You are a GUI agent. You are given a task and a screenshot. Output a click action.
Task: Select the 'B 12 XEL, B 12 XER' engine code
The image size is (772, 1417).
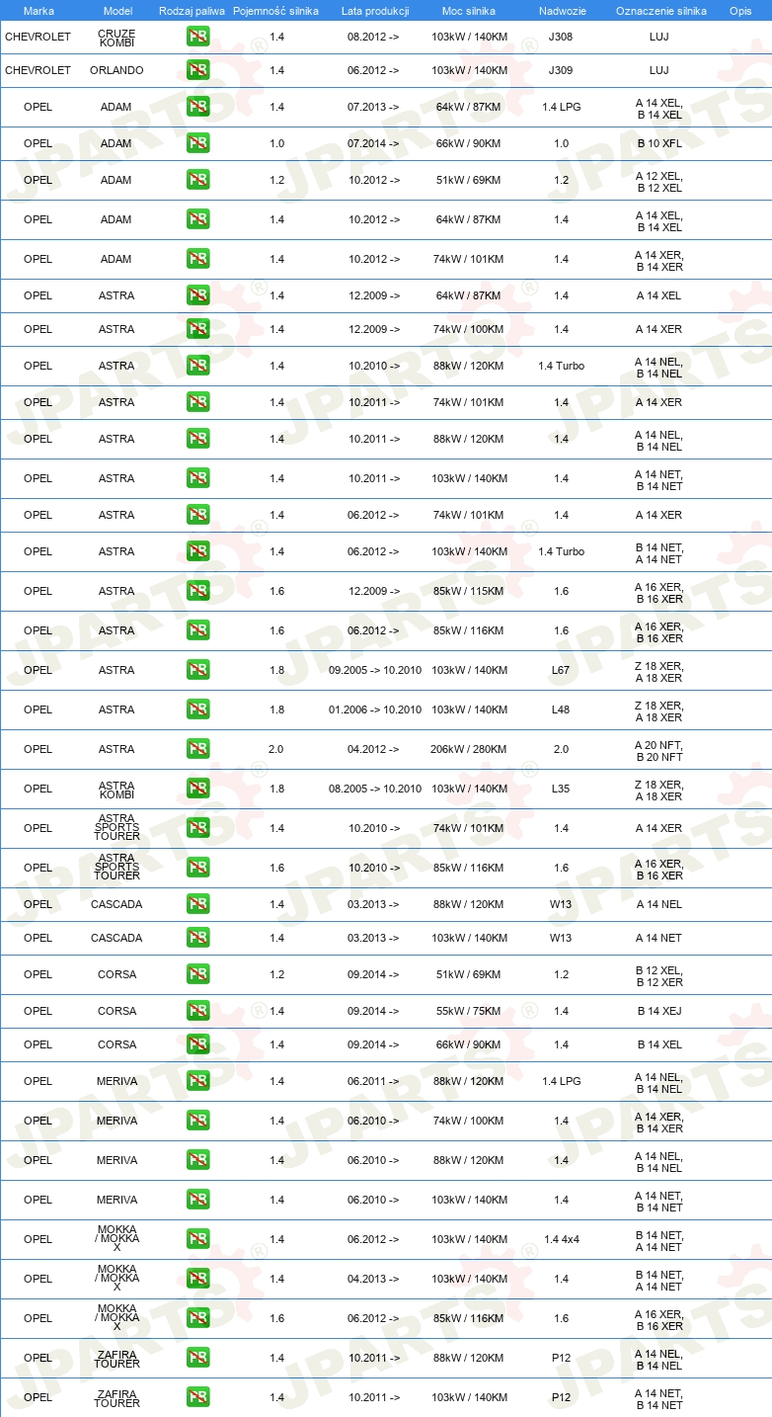(659, 975)
